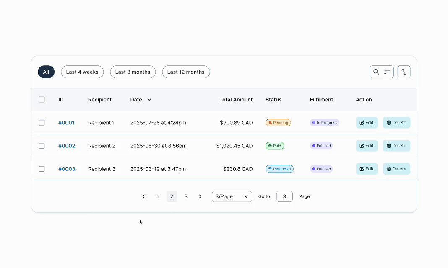
Task: Switch to Last 12 months filter
Action: coord(186,72)
